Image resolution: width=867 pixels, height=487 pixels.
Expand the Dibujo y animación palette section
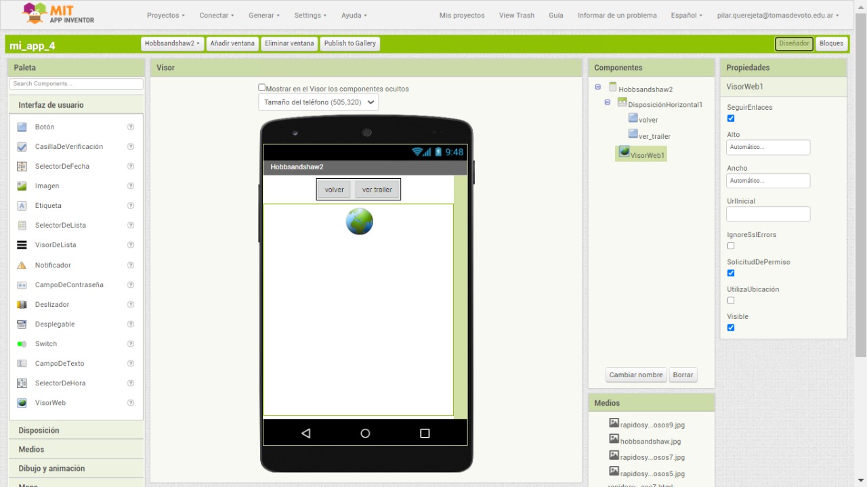click(77, 468)
